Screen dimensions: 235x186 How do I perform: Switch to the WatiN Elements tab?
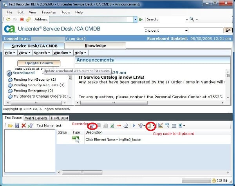pyautogui.click(x=36, y=118)
